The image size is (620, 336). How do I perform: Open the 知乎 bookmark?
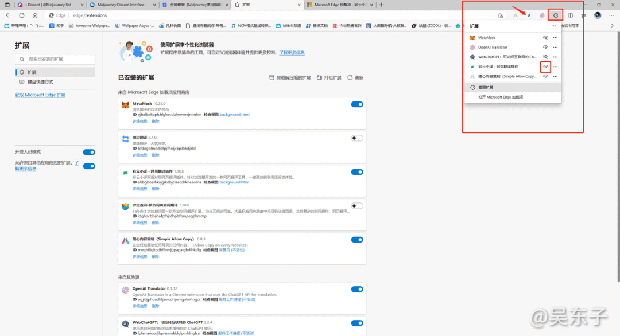(x=57, y=26)
